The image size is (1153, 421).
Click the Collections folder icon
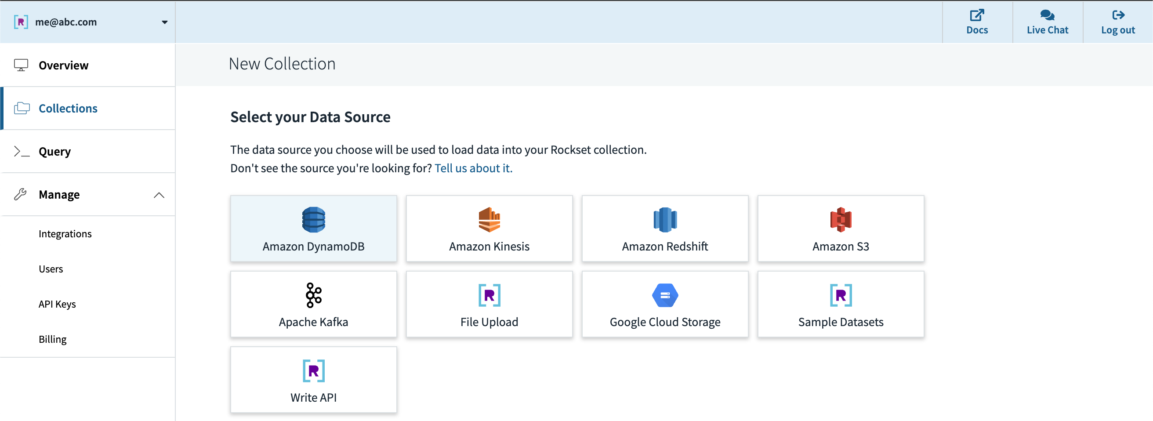pos(22,109)
